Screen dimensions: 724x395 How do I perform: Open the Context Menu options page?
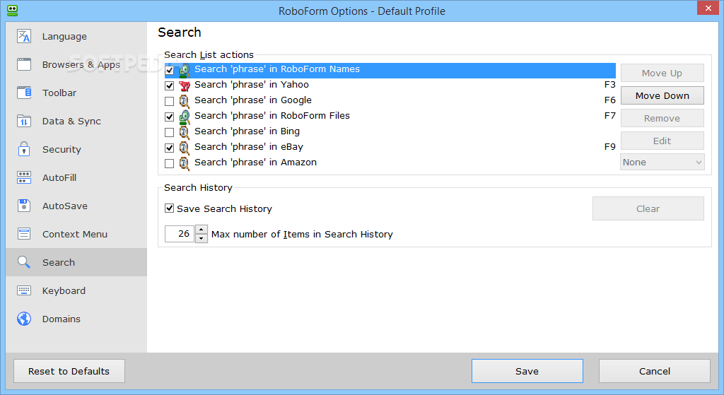(x=76, y=234)
